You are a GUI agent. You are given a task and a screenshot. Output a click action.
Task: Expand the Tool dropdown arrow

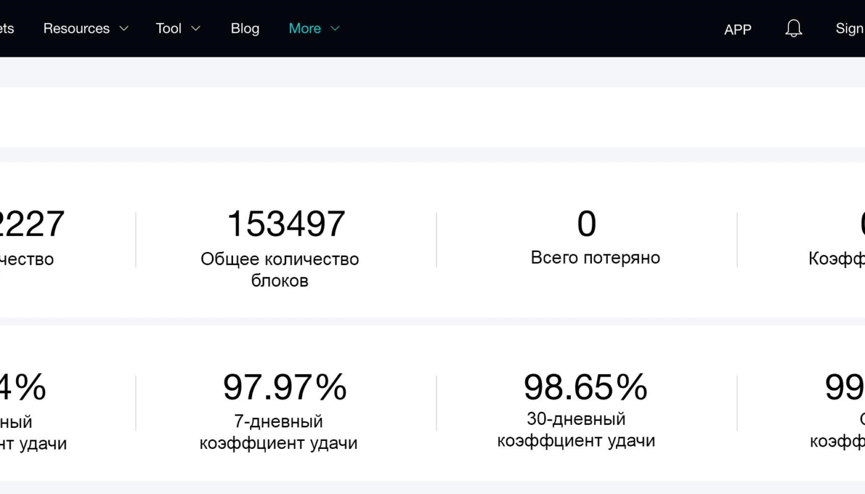[196, 28]
